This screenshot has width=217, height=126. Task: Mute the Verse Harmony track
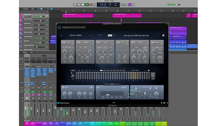point(25,21)
